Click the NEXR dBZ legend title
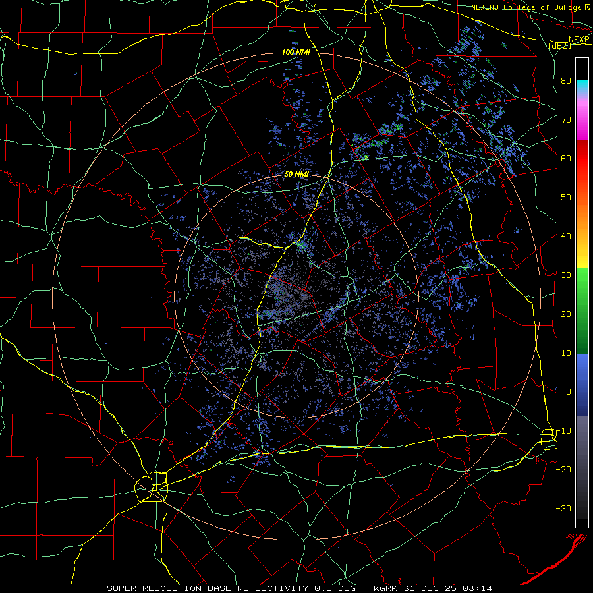 [569, 42]
